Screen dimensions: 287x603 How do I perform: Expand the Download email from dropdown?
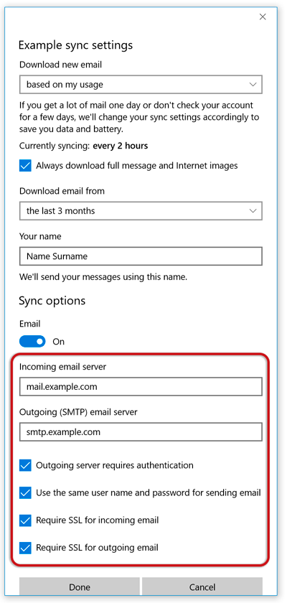click(x=141, y=211)
